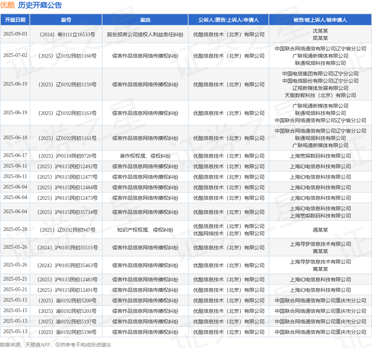Image resolution: width=372 pixels, height=348 pixels.
Task: Click case number 沪0115民初12492号
Action: [67, 166]
